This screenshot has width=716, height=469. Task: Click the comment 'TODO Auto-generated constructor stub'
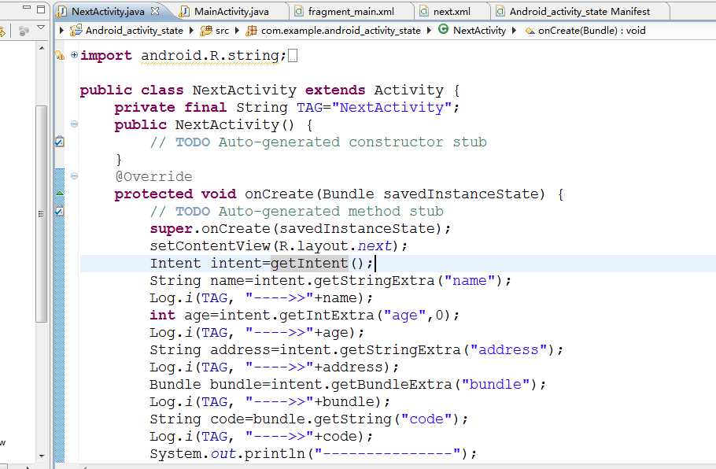click(x=331, y=142)
